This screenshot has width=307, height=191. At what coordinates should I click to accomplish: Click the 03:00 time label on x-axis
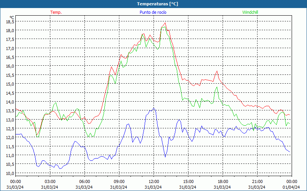[50, 182]
